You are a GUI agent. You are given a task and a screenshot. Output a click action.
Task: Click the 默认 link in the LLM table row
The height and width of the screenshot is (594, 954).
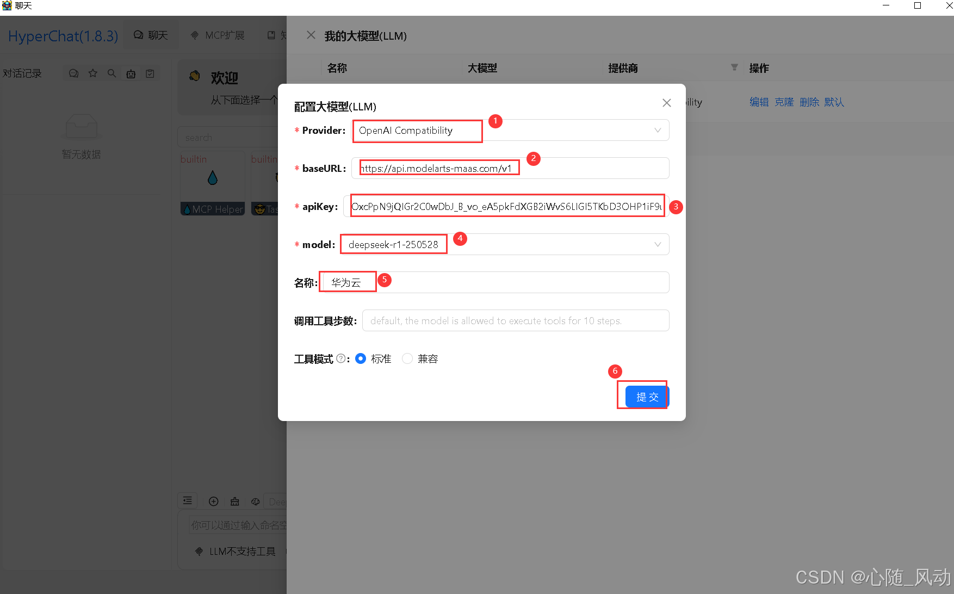834,102
